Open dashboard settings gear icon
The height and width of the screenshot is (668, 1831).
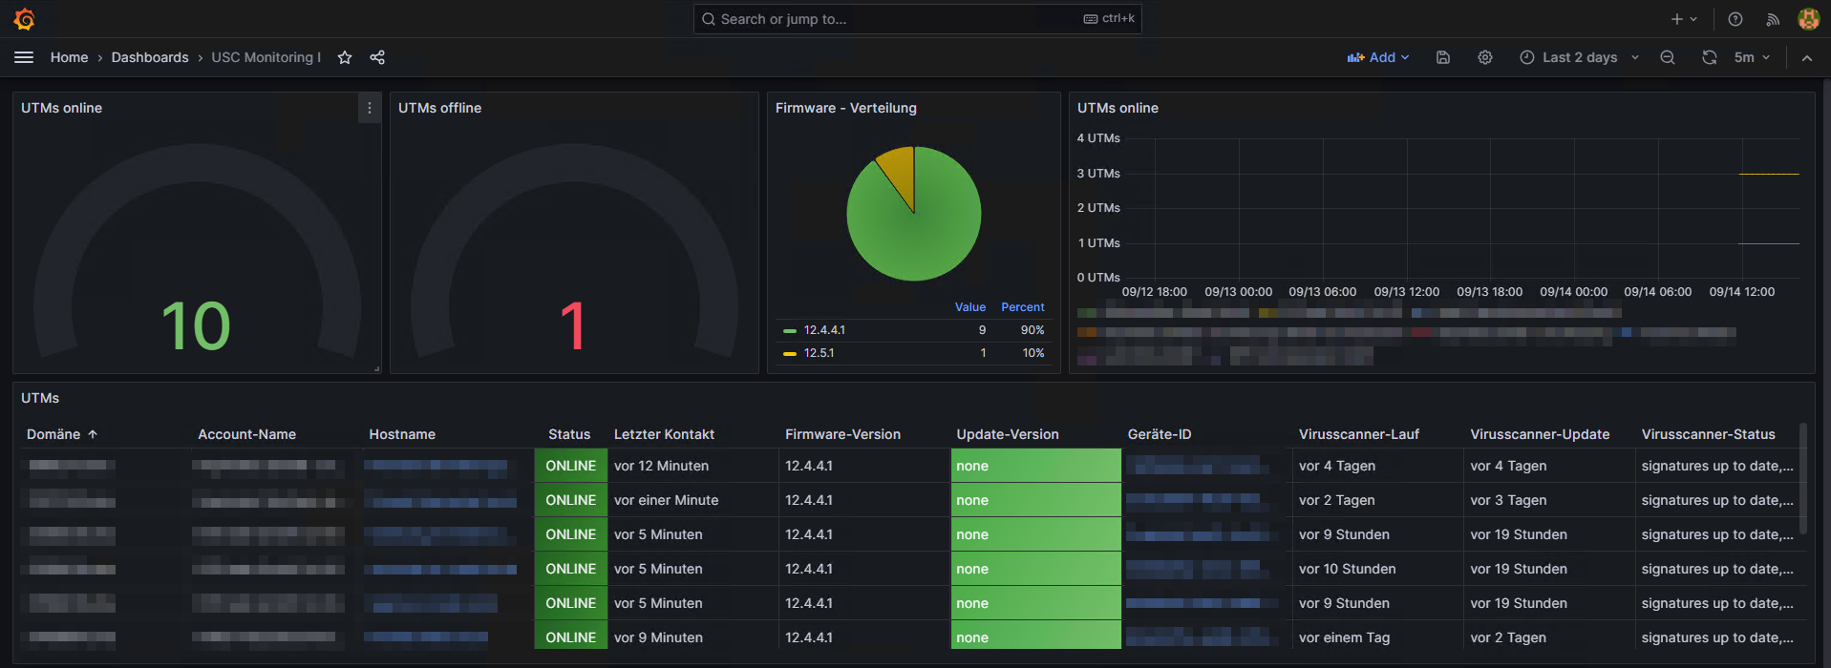tap(1484, 57)
